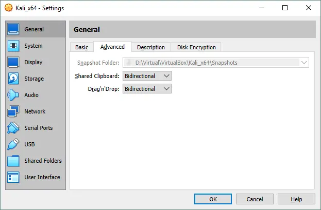Screen dimensions: 321x210
Task: Open Display settings category
Action: pos(36,62)
